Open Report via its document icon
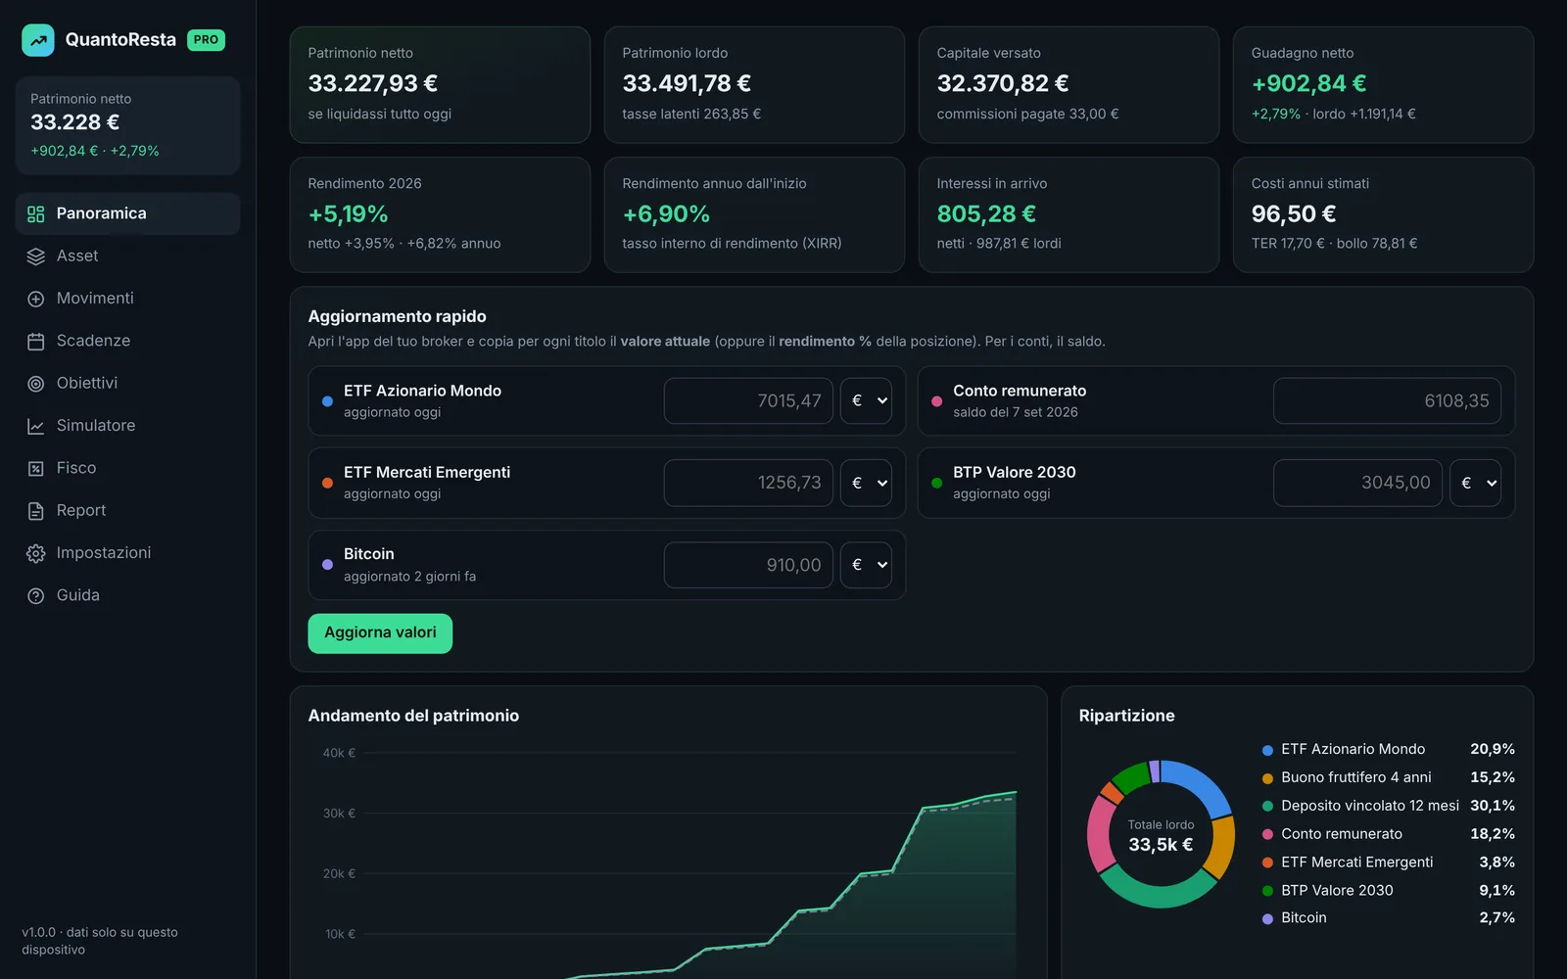 coord(36,511)
